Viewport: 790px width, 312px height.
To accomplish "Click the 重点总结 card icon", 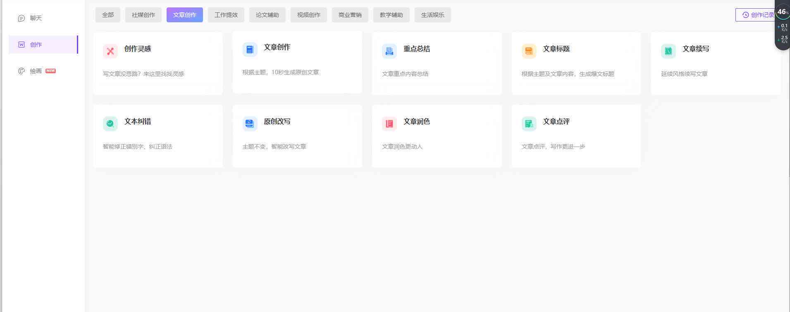I will pos(389,51).
